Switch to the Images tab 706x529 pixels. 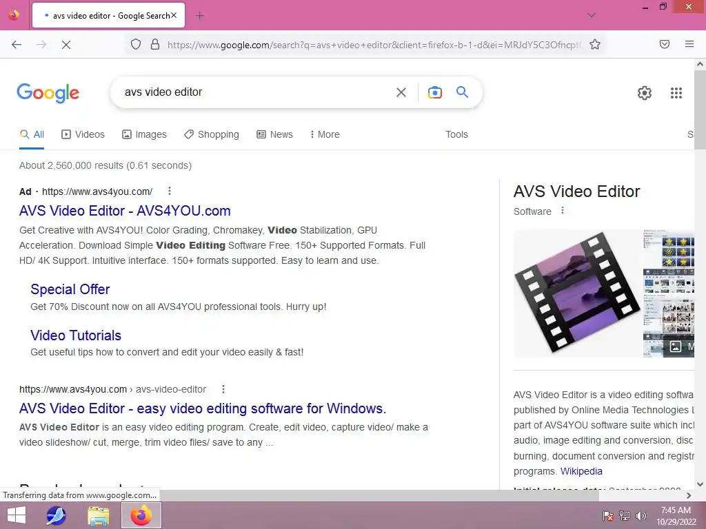(144, 134)
